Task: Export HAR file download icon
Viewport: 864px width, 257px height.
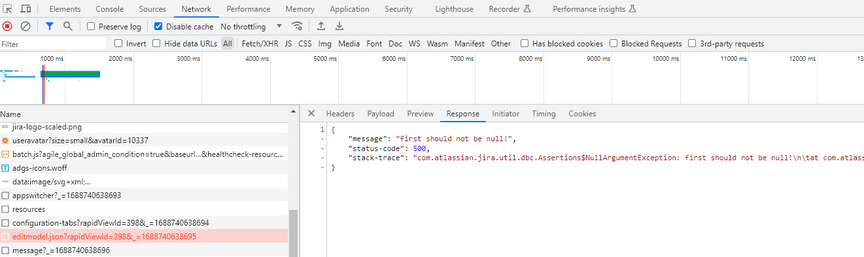Action: click(x=339, y=26)
